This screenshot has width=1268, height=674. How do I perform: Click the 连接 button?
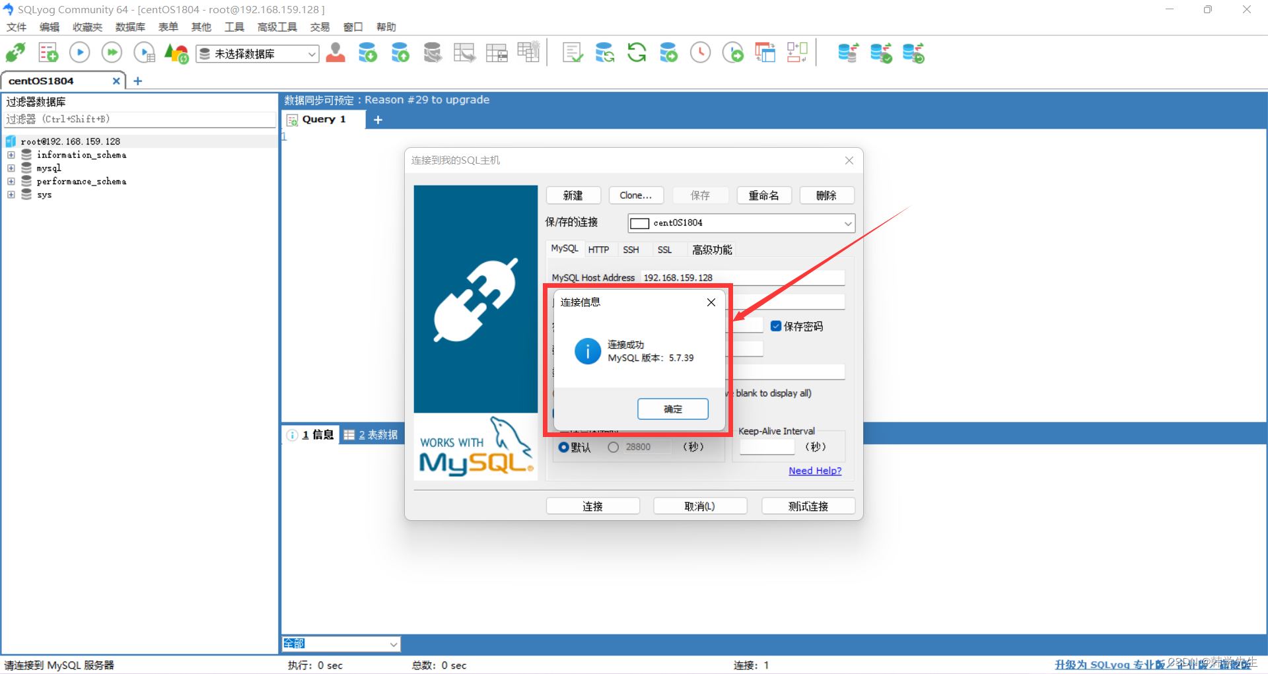(593, 506)
